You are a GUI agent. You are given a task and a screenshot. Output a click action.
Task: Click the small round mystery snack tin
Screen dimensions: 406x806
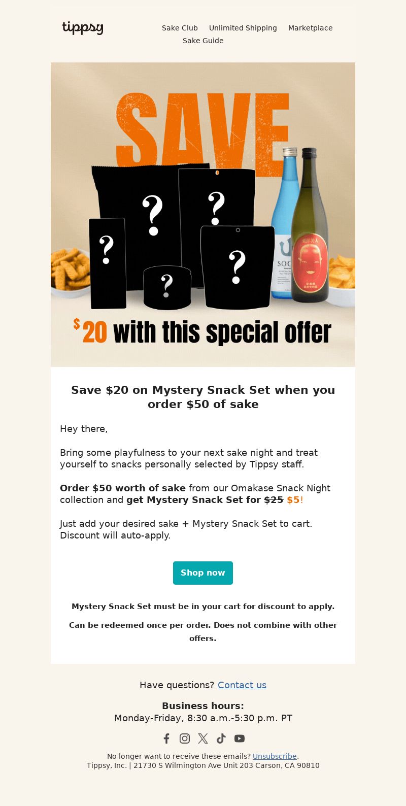click(167, 287)
